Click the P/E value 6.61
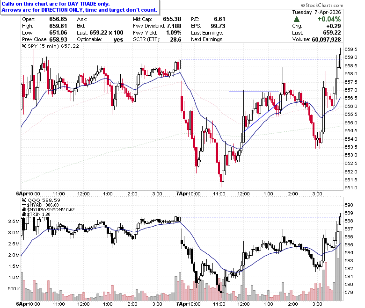 [x=219, y=19]
